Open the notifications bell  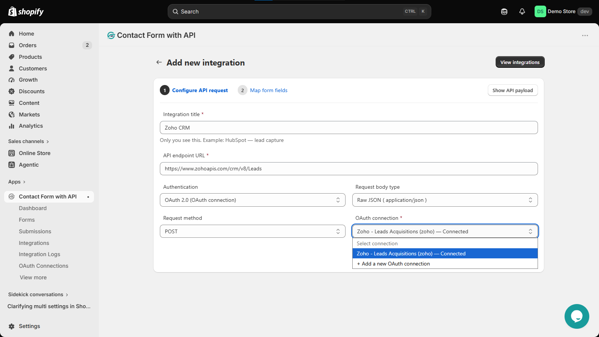tap(522, 12)
